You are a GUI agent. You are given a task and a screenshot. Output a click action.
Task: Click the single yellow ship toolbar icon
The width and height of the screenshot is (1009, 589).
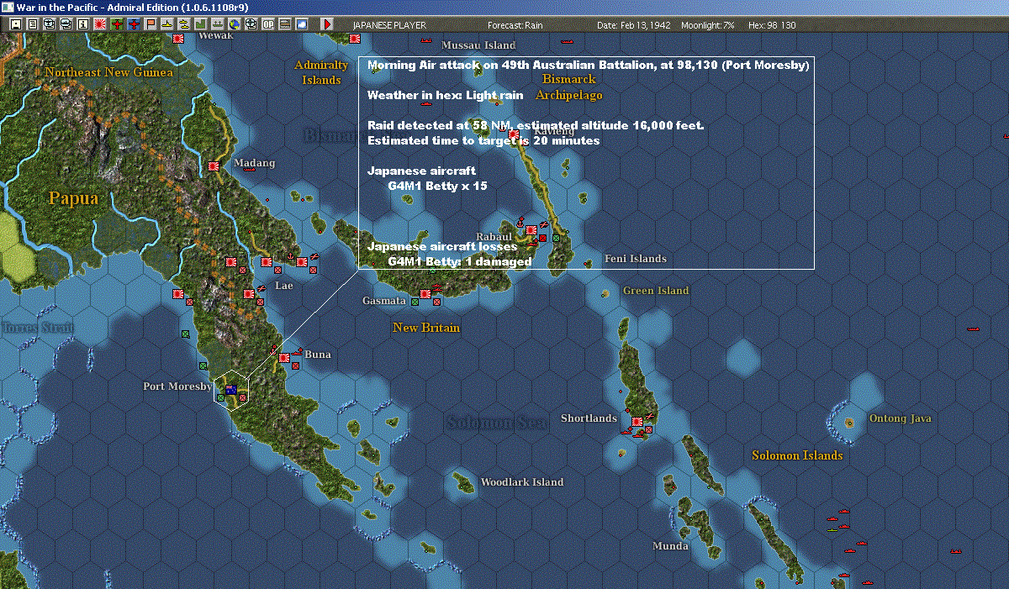(x=167, y=24)
